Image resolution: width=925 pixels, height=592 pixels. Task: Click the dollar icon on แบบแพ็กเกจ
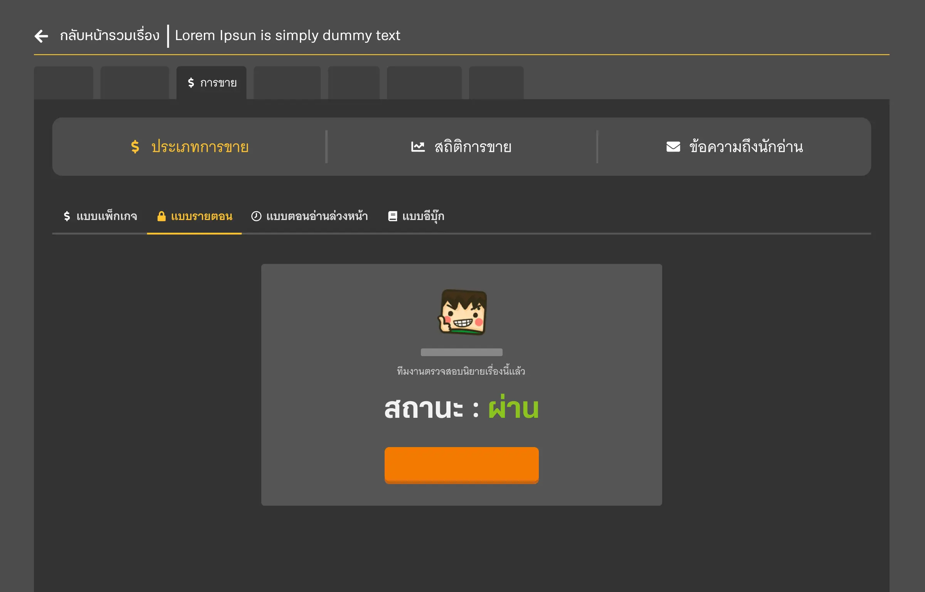point(67,216)
